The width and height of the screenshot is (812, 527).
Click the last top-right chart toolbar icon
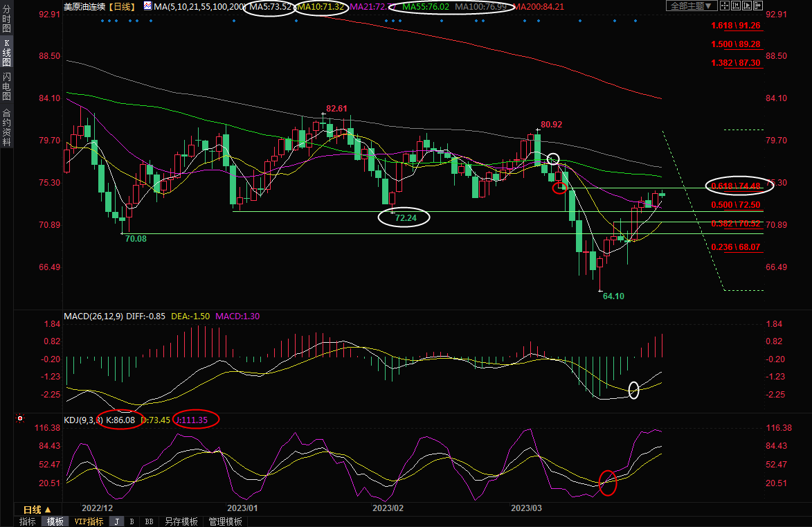(757, 6)
